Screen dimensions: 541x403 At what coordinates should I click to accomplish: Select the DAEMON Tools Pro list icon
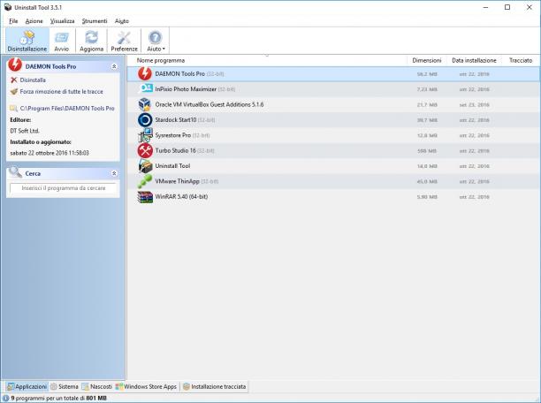[x=145, y=74]
